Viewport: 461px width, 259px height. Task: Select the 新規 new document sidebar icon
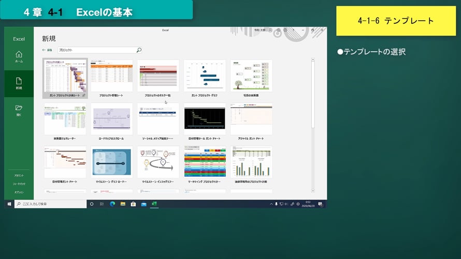[19, 83]
